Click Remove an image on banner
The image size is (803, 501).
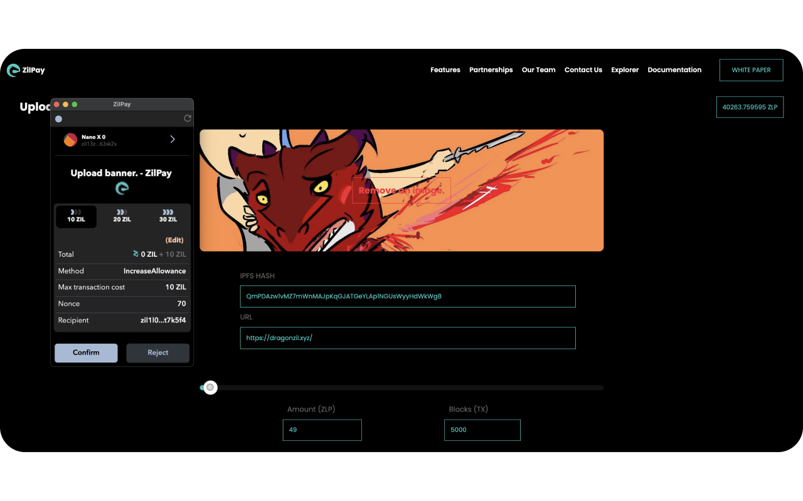pyautogui.click(x=401, y=190)
